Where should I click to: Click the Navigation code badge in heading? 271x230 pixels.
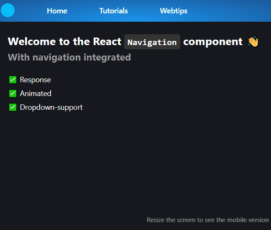click(x=152, y=42)
